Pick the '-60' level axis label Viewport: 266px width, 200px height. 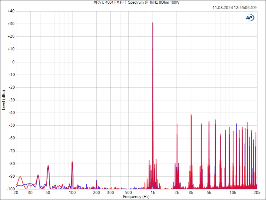[x=11, y=138]
